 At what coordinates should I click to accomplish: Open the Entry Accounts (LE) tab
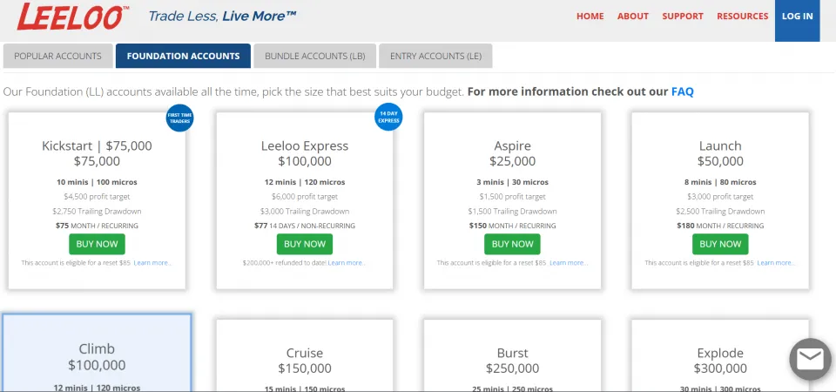(x=435, y=56)
